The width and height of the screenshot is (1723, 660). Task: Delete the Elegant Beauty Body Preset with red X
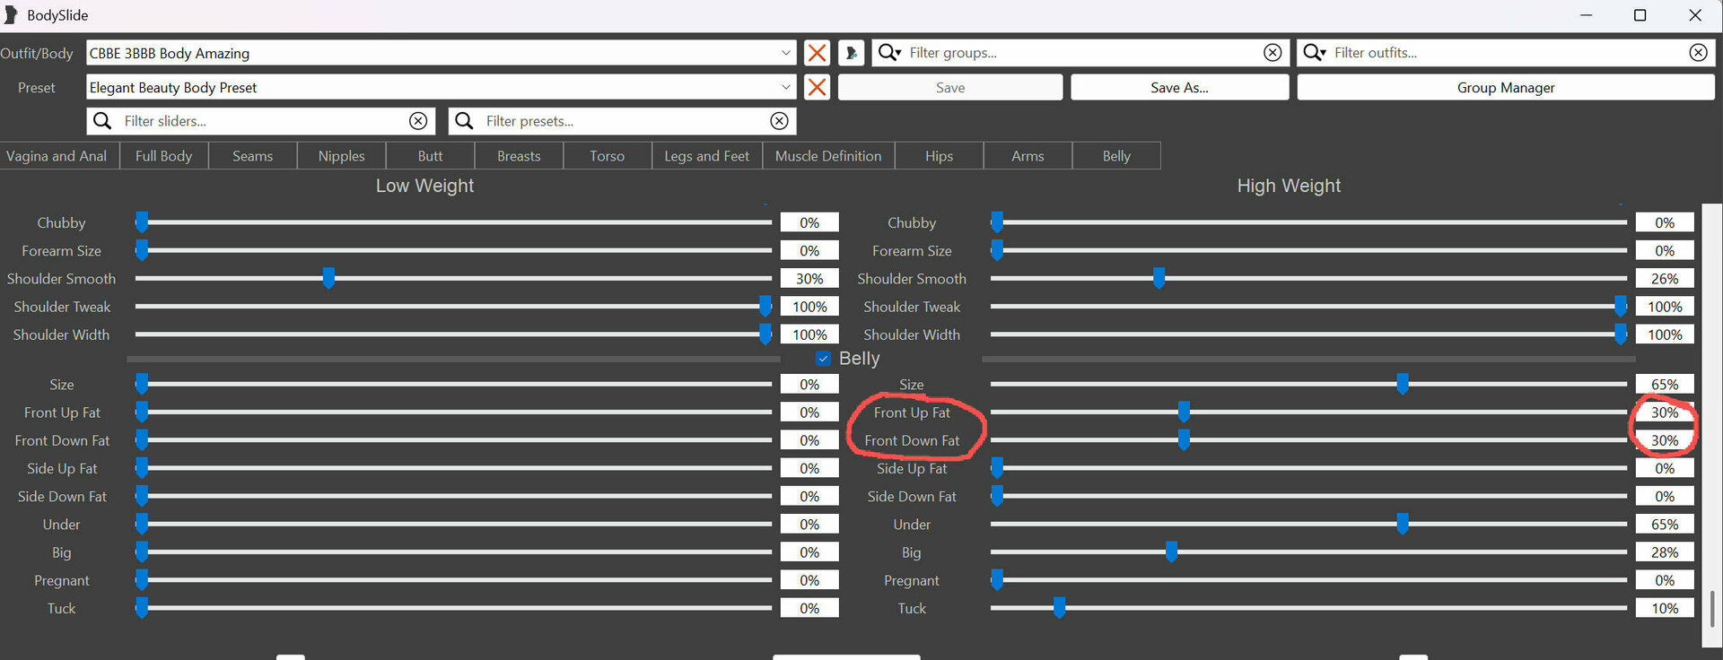click(817, 87)
